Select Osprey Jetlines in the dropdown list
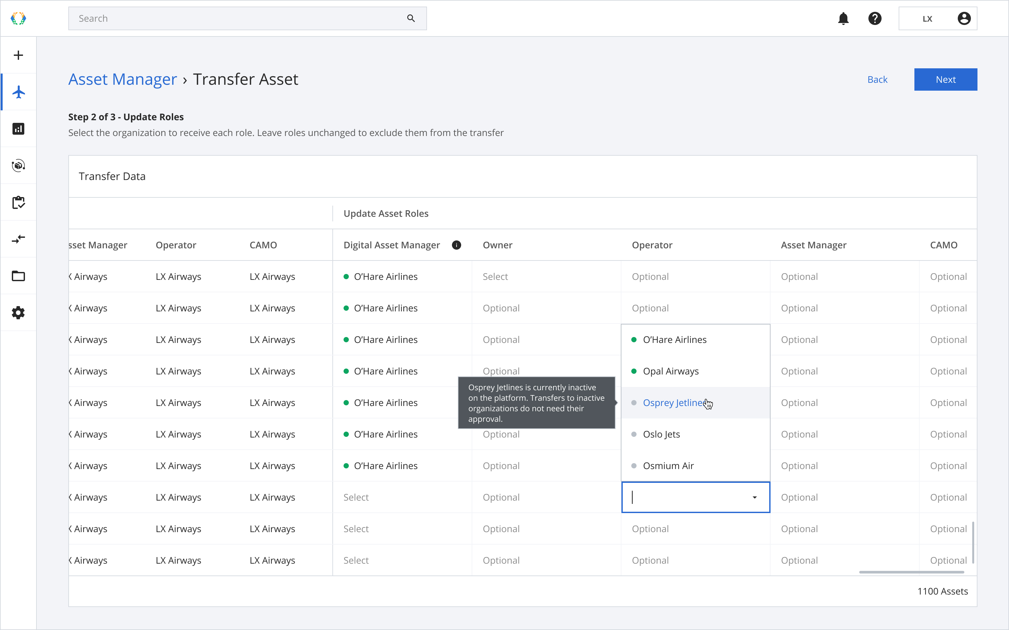Screen dimensions: 1009x630 [x=695, y=402]
